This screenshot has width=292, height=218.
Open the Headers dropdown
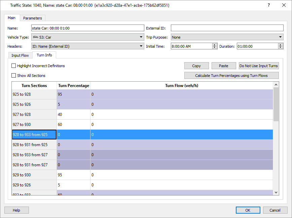(x=141, y=46)
